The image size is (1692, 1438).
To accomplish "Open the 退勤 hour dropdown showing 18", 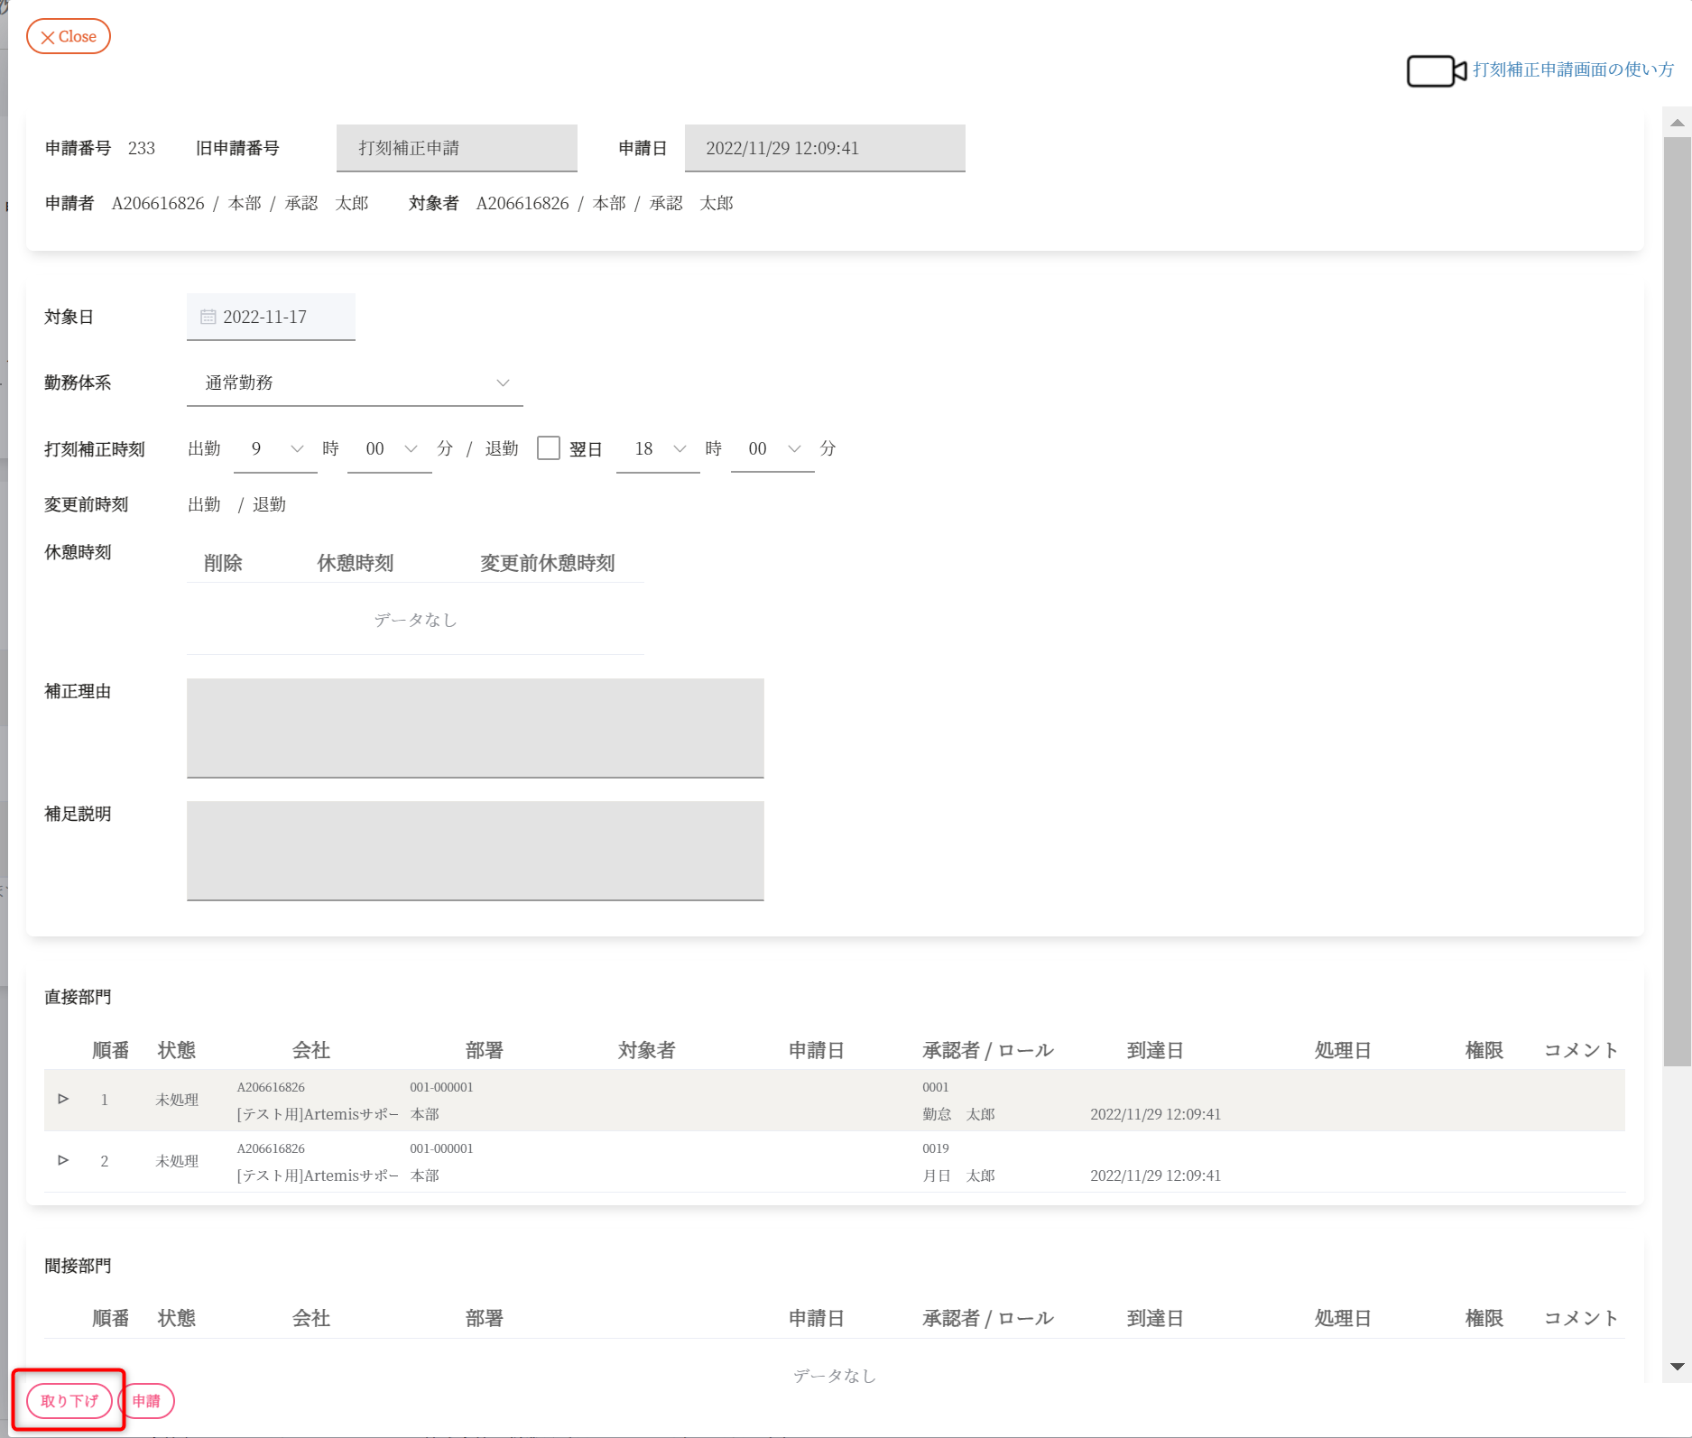I will tap(658, 448).
